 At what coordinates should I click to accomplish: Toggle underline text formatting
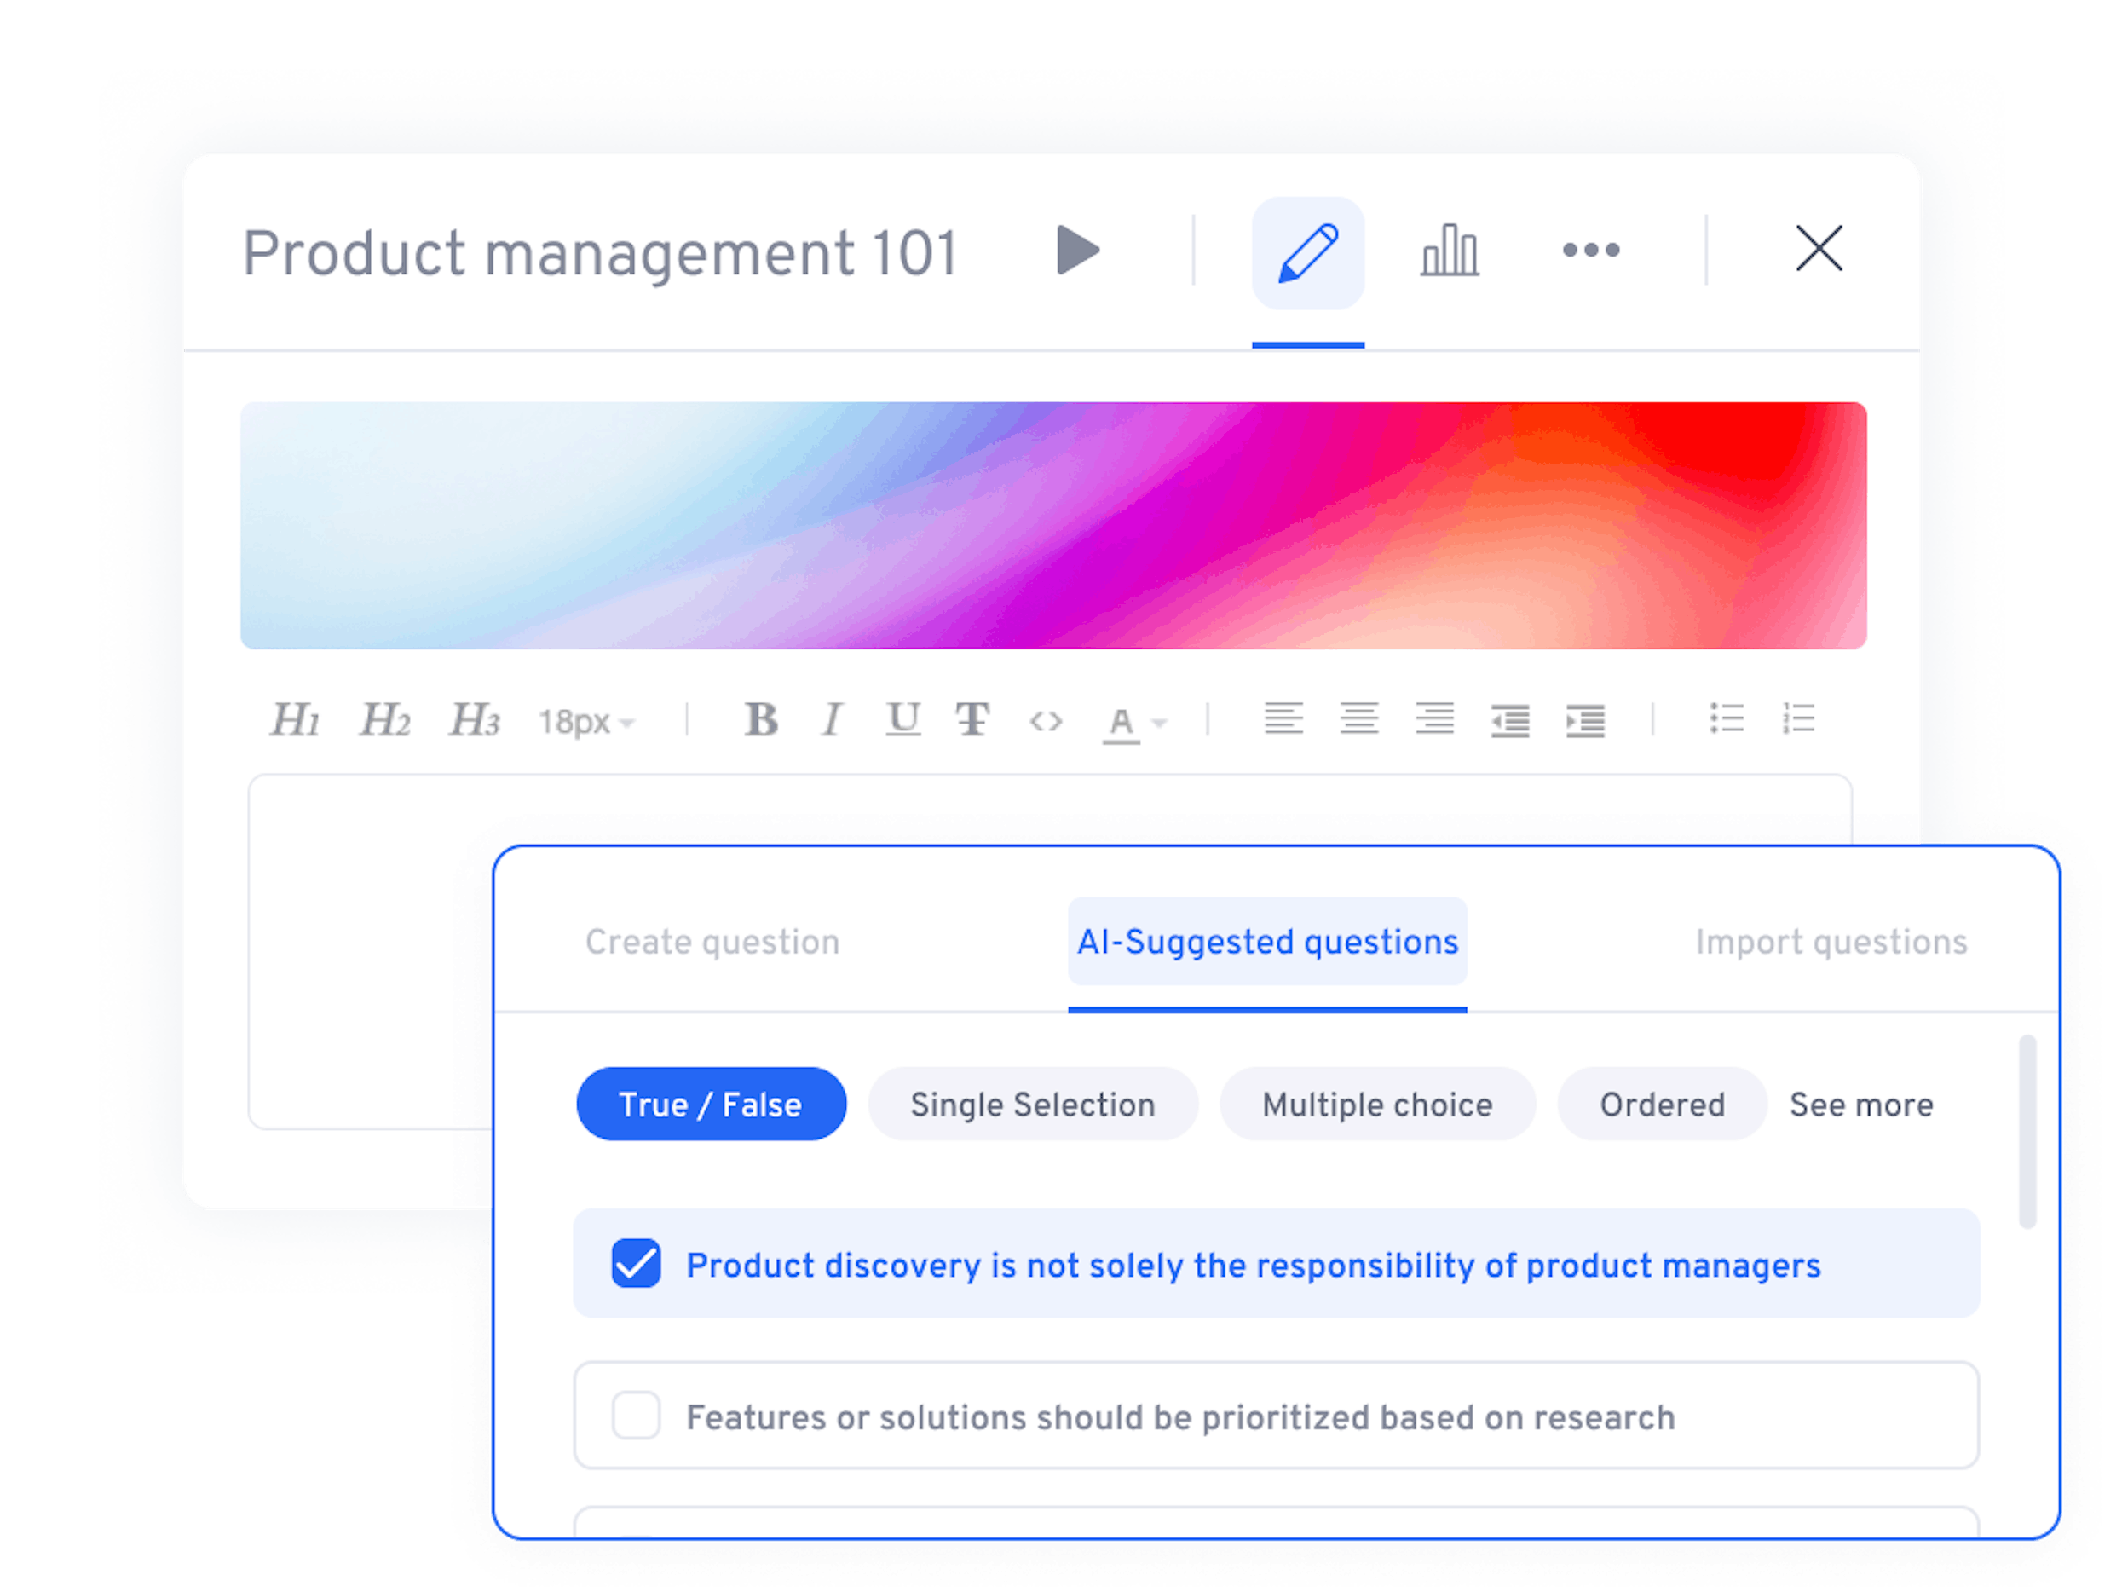902,718
